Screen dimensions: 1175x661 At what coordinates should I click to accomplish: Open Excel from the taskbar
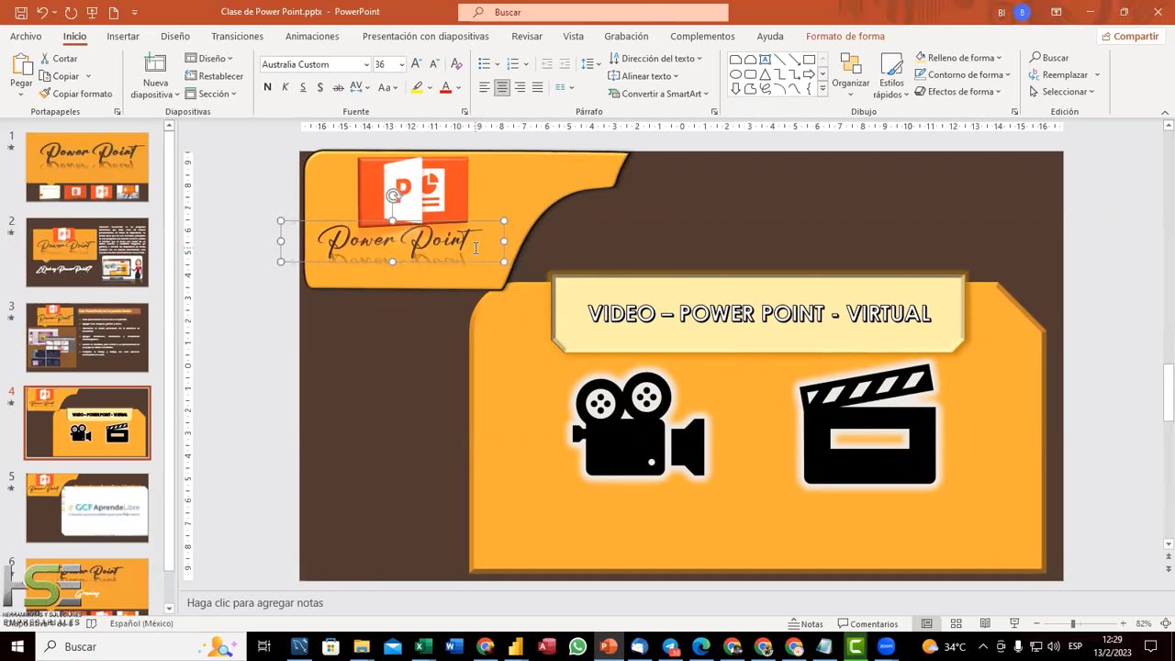(423, 646)
